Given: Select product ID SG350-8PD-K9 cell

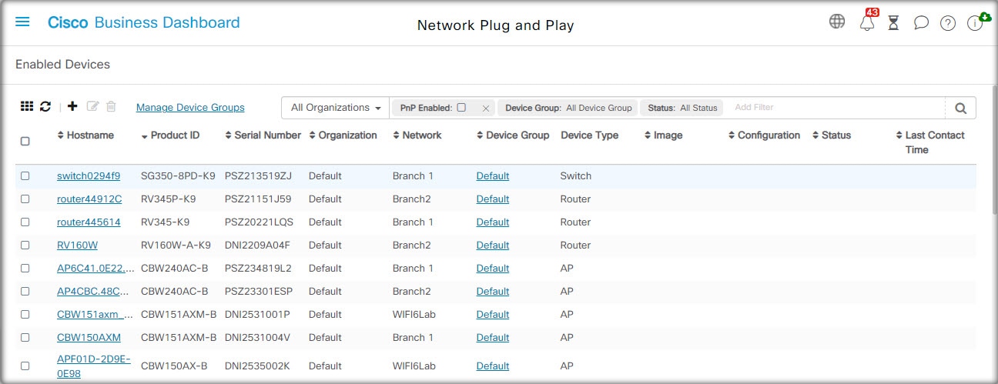Looking at the screenshot, I should [178, 175].
